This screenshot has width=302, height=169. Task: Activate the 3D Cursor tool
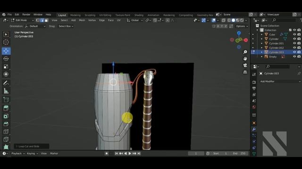coord(6,42)
